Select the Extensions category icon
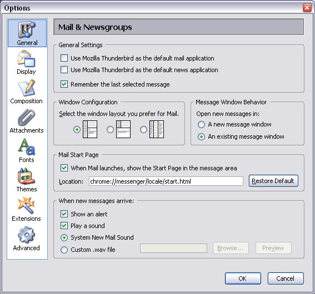Screen dimensions: 315x294 [26, 206]
